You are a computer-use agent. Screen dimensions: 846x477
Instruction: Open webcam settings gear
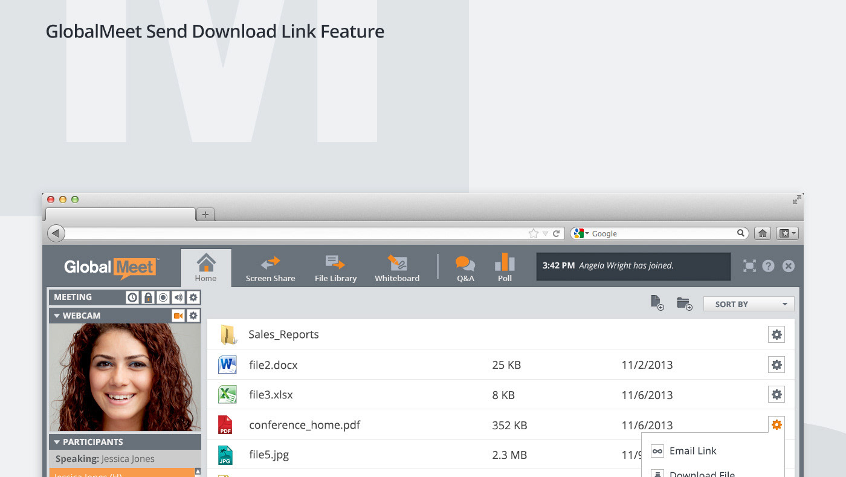click(193, 316)
